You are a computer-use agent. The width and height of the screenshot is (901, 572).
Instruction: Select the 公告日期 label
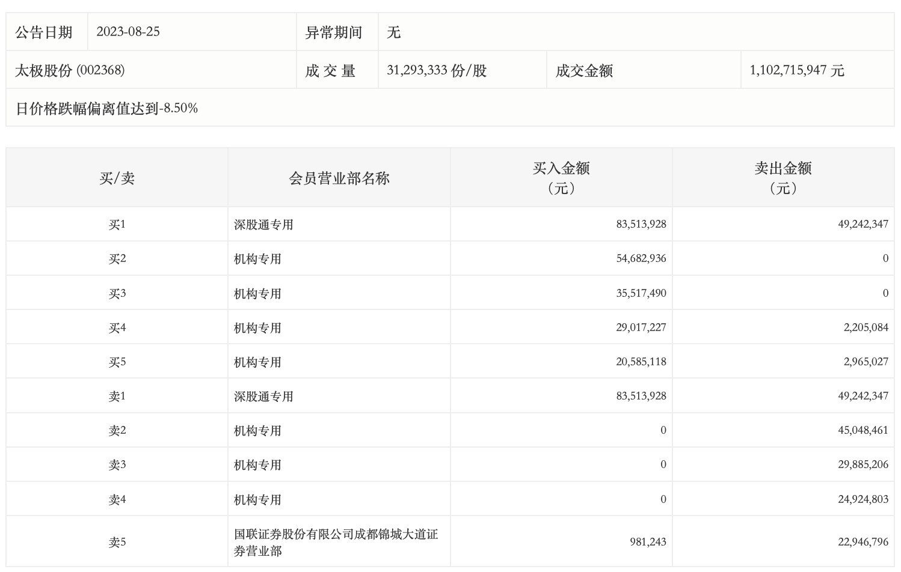tap(44, 32)
